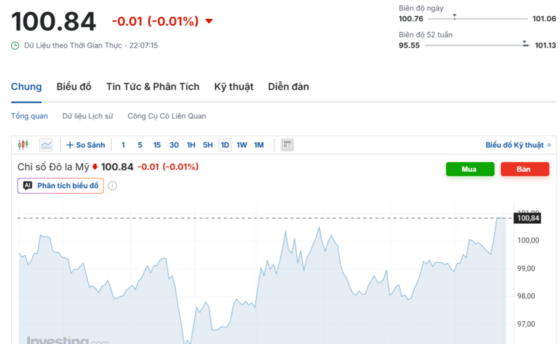The image size is (560, 344).
Task: Click the Chỉ số Đô la Mỹ title
Action: (53, 167)
